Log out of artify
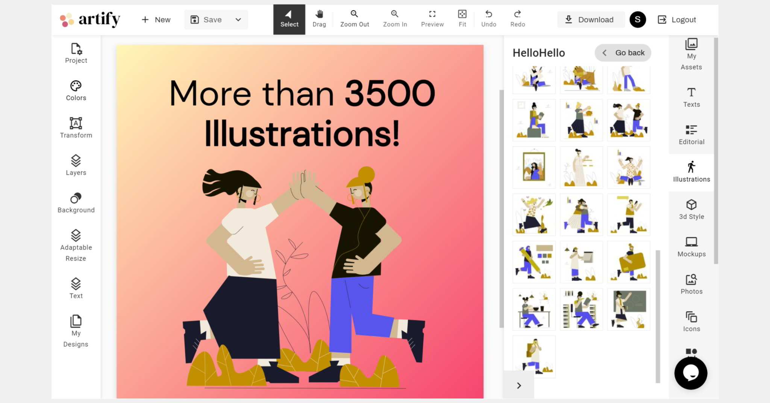Viewport: 770px width, 403px height. tap(677, 20)
